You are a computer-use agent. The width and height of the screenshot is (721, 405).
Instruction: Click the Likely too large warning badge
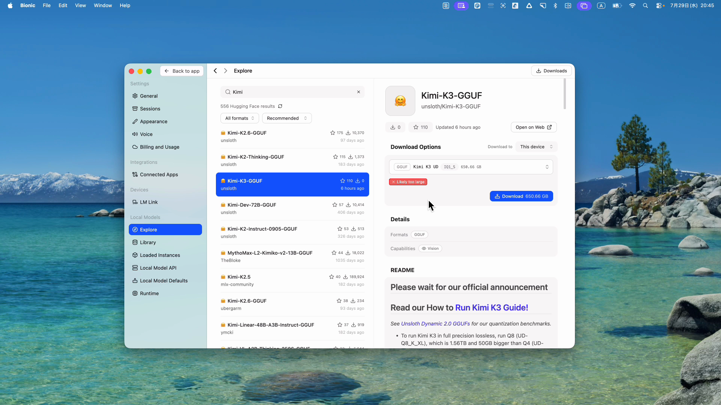click(x=408, y=182)
